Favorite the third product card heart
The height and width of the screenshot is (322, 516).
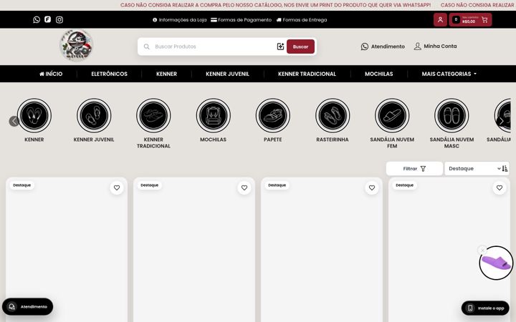[372, 187]
